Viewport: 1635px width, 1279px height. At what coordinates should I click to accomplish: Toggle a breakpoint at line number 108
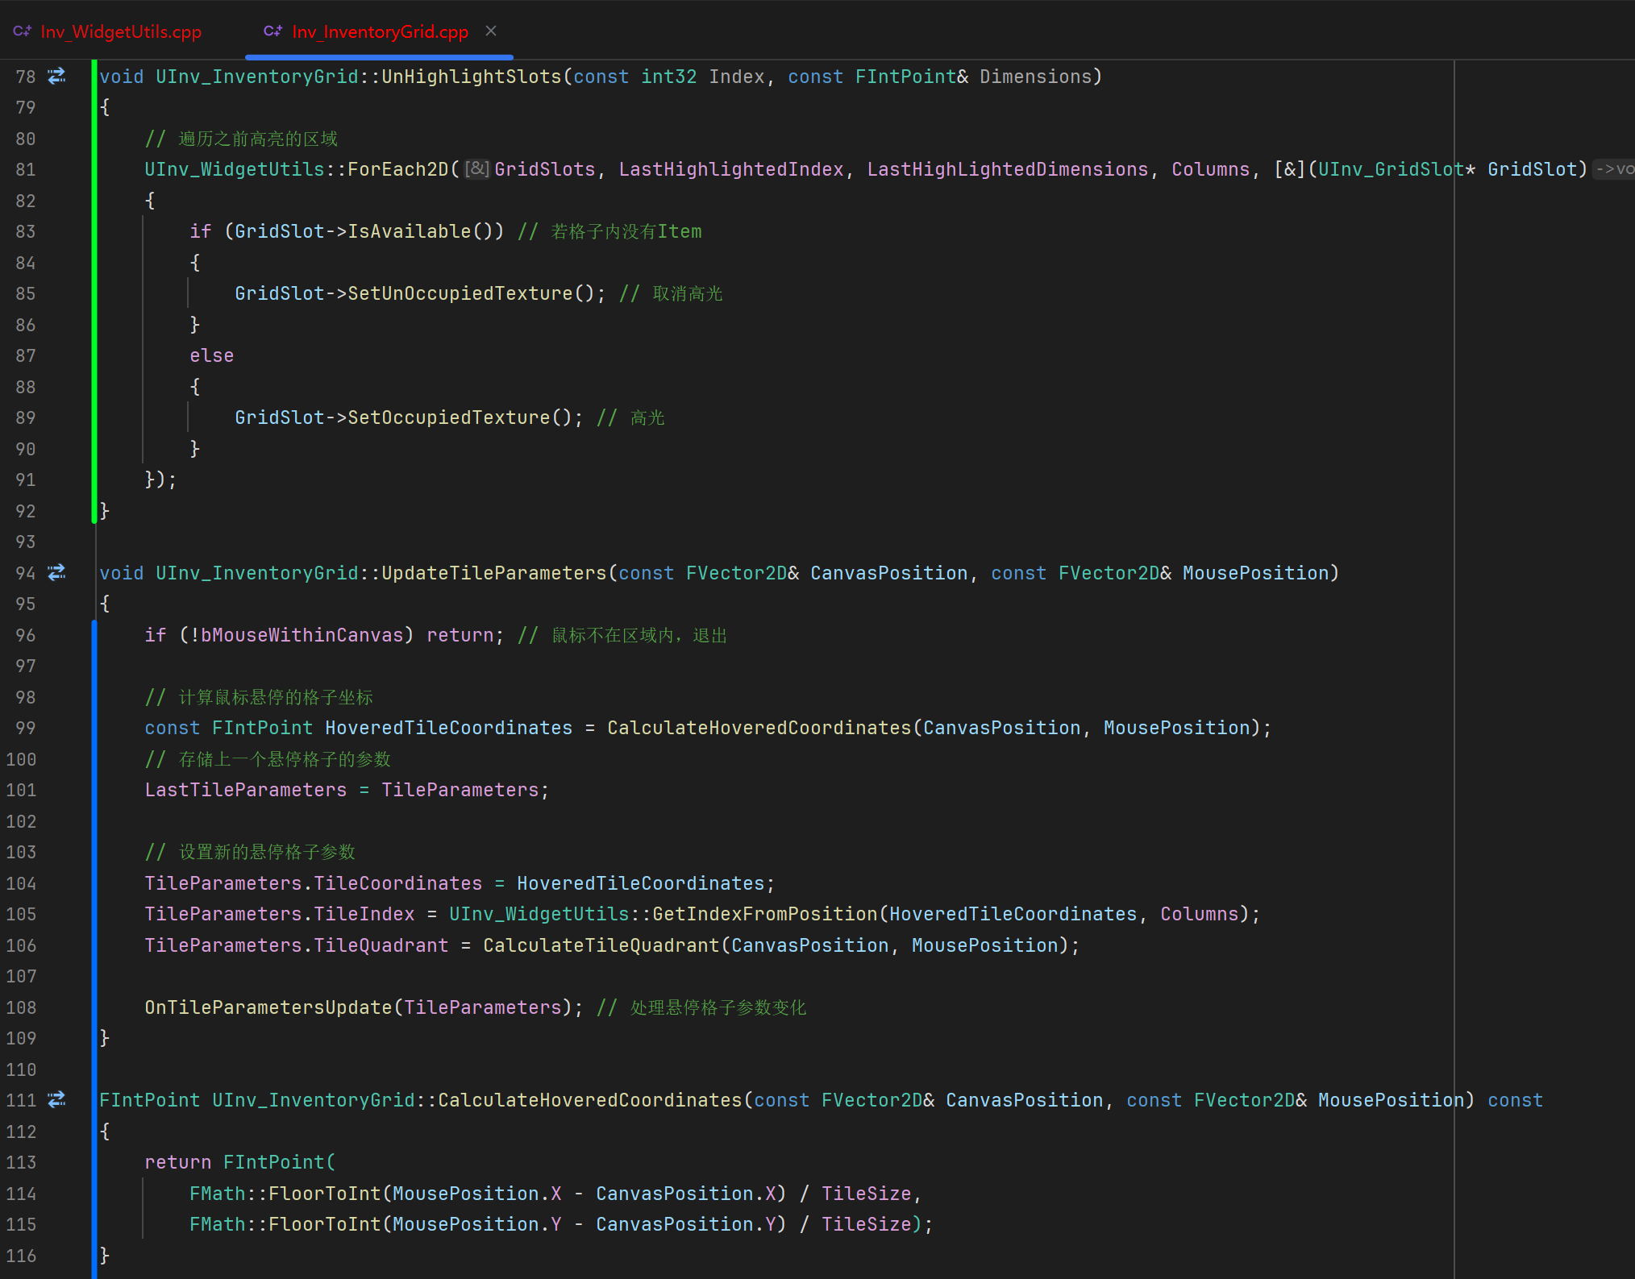pos(22,1007)
